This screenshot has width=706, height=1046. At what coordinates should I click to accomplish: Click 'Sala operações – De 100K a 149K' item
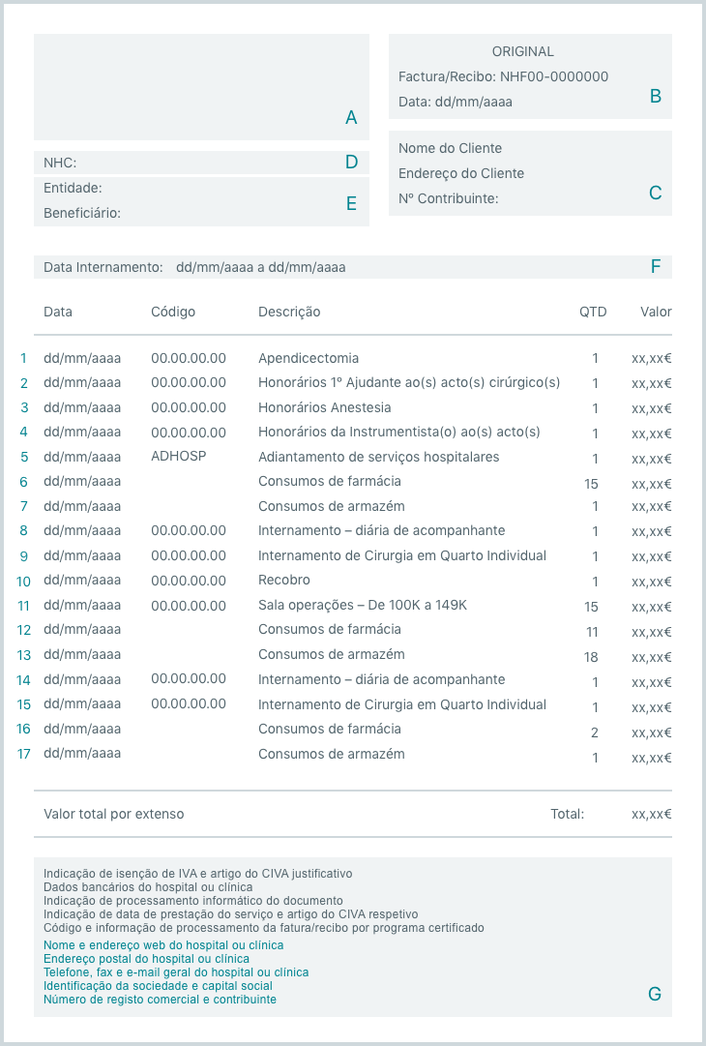[x=363, y=606]
